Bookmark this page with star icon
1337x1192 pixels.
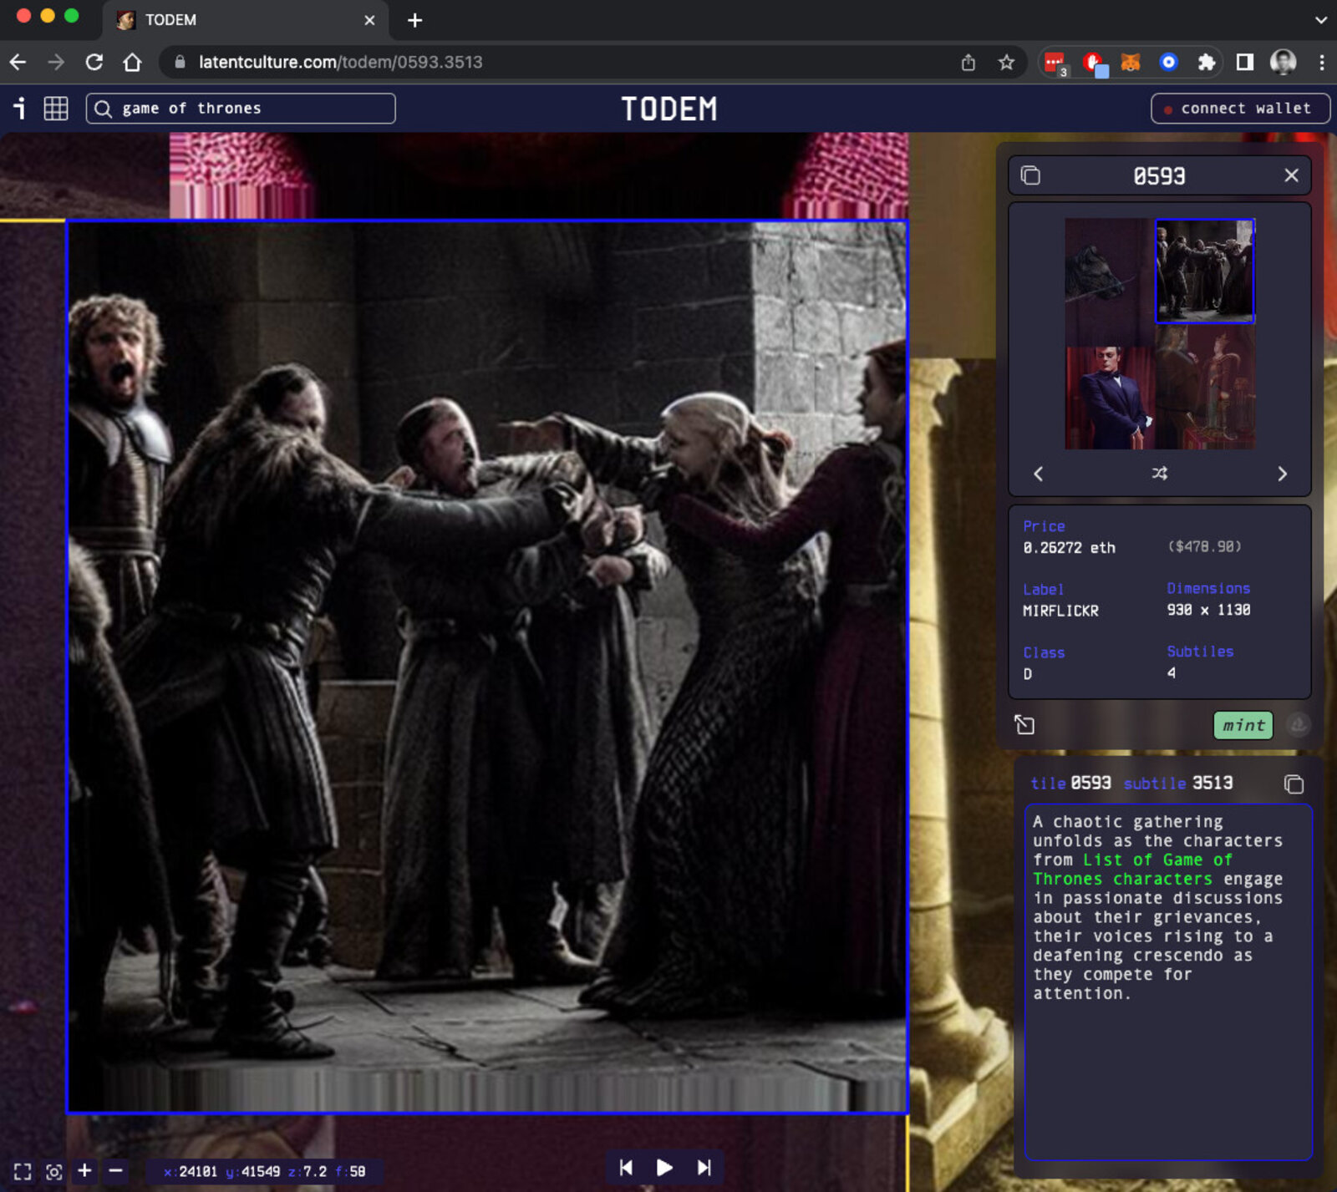coord(1006,63)
